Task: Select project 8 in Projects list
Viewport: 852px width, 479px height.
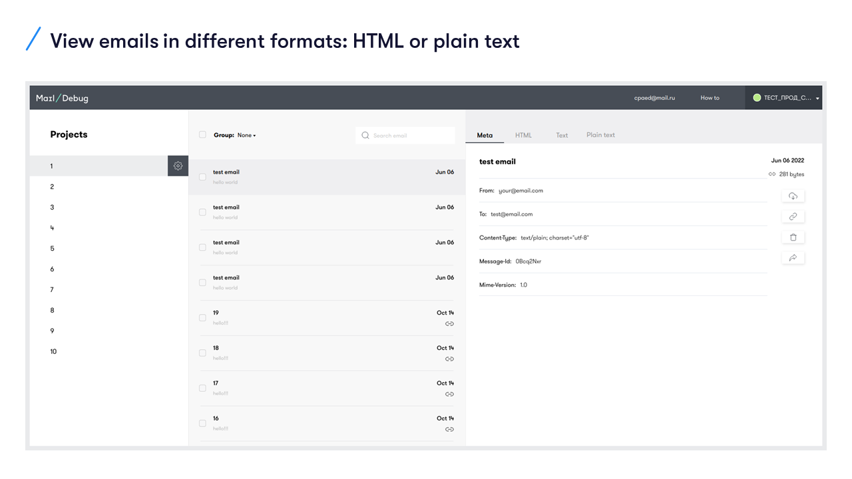Action: click(x=109, y=310)
